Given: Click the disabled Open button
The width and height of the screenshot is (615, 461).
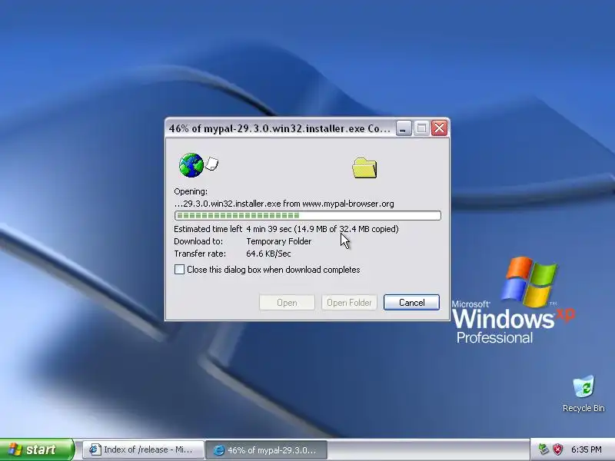Looking at the screenshot, I should coord(287,302).
